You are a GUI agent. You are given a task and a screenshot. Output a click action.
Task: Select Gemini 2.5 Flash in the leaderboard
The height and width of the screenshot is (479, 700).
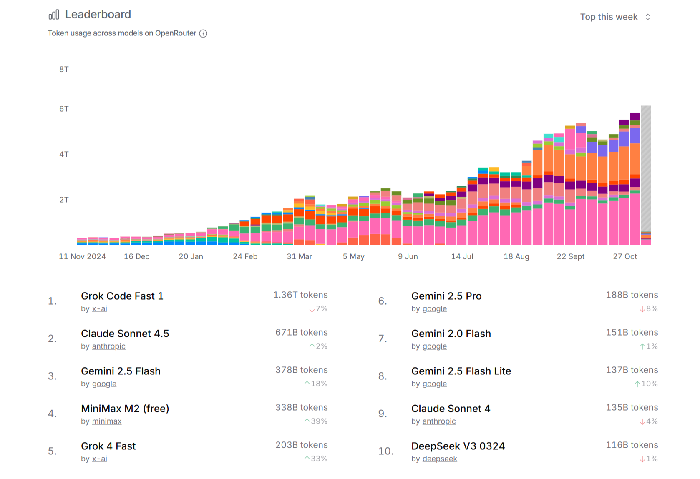tap(121, 371)
